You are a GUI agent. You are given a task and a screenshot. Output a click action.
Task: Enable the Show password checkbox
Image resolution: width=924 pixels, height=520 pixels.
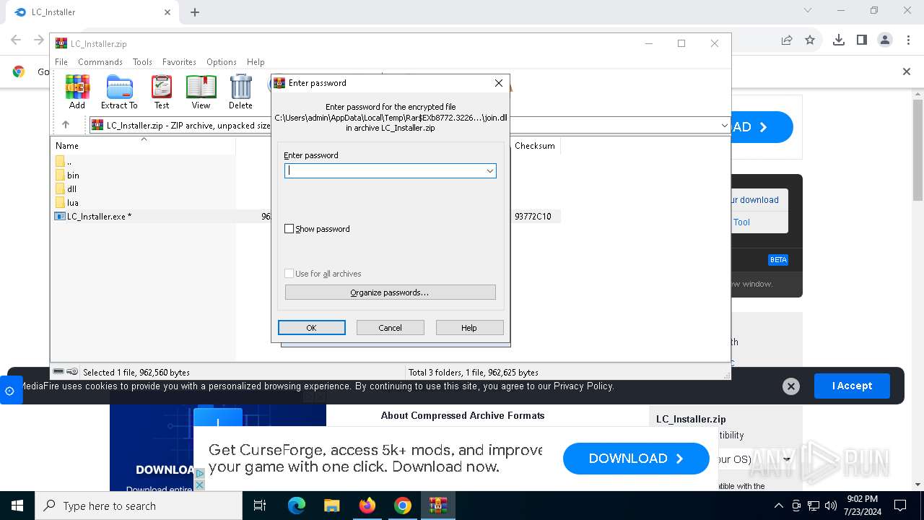[x=289, y=229]
